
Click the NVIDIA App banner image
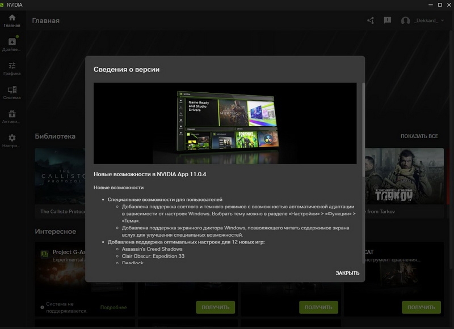225,123
